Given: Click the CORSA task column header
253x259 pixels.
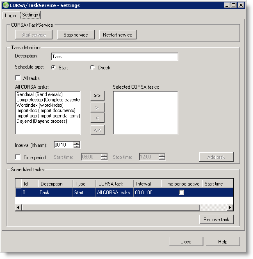Looking at the screenshot, I should [114, 183].
